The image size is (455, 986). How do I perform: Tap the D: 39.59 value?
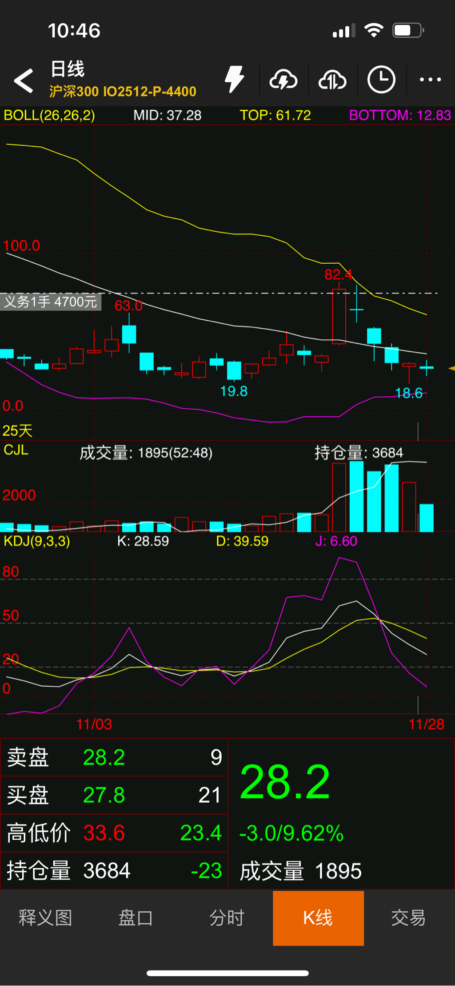[242, 541]
